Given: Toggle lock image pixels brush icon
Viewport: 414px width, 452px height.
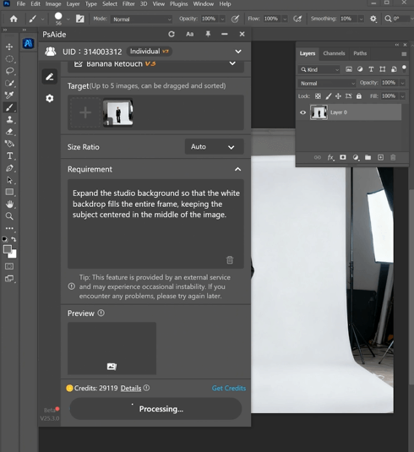Looking at the screenshot, I should 329,96.
